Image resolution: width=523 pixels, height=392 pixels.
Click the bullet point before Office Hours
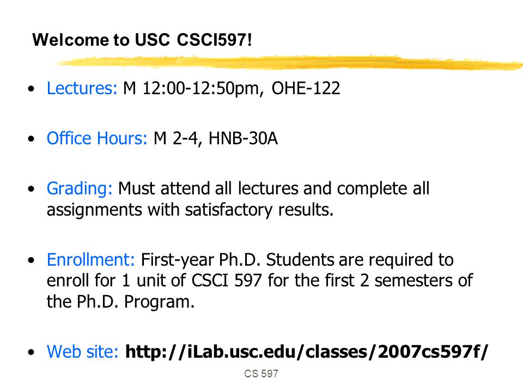click(32, 139)
